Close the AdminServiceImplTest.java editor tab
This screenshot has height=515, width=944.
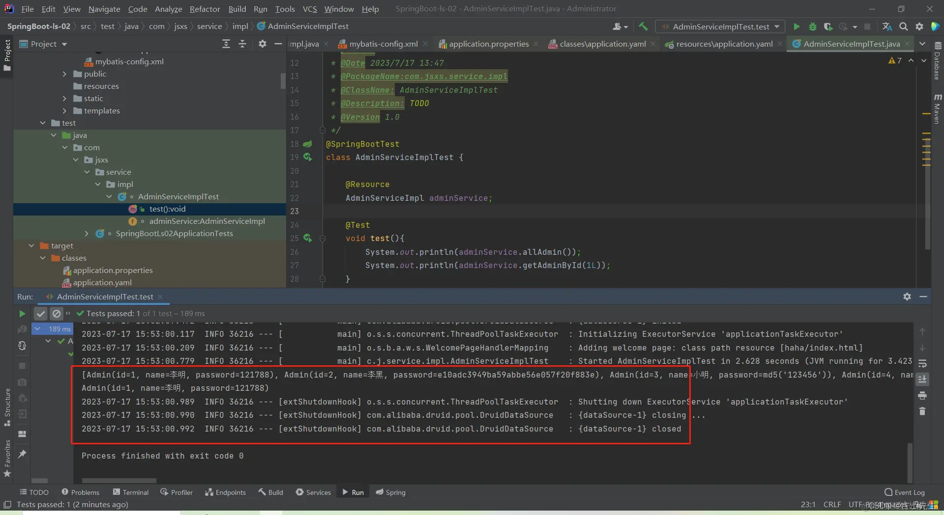[907, 44]
